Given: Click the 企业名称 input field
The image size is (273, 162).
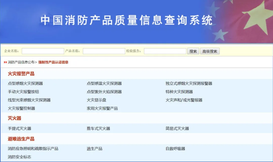Looking at the screenshot, I should point(43,51).
